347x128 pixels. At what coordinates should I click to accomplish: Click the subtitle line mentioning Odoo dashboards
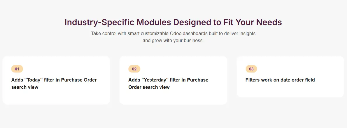pyautogui.click(x=173, y=33)
